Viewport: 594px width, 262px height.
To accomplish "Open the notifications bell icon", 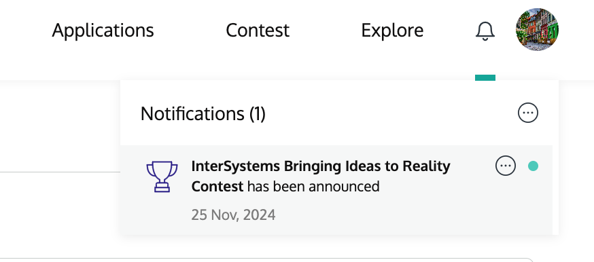I will [485, 31].
